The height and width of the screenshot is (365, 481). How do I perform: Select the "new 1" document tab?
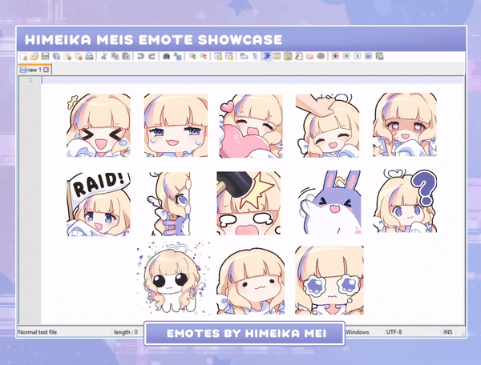(33, 70)
